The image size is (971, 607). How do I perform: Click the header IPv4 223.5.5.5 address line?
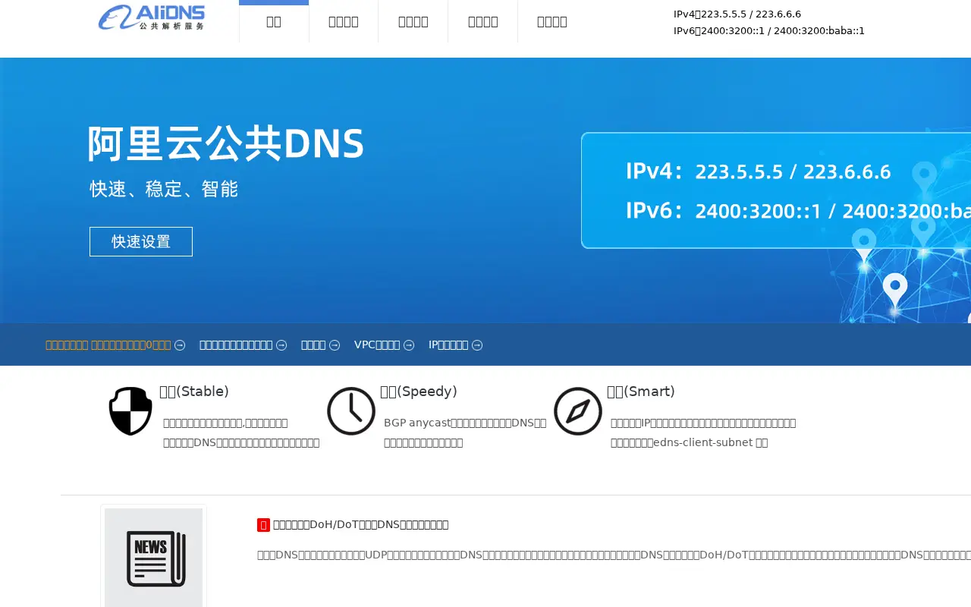(x=737, y=14)
